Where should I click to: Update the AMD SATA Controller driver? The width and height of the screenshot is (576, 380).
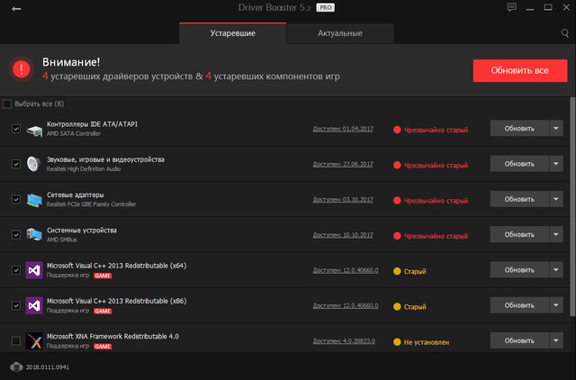(519, 128)
